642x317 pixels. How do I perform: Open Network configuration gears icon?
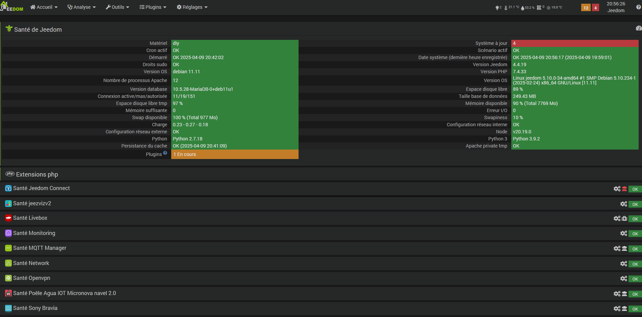(x=624, y=264)
